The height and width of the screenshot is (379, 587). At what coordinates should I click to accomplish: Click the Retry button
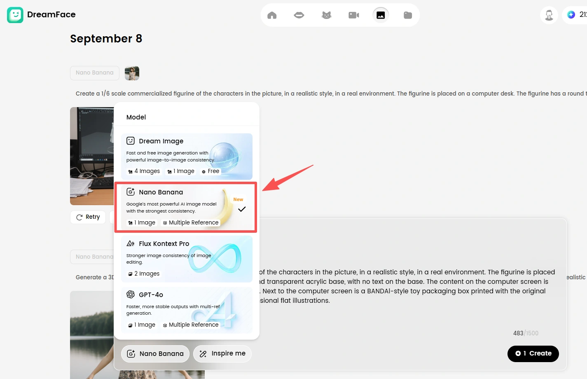pyautogui.click(x=88, y=217)
